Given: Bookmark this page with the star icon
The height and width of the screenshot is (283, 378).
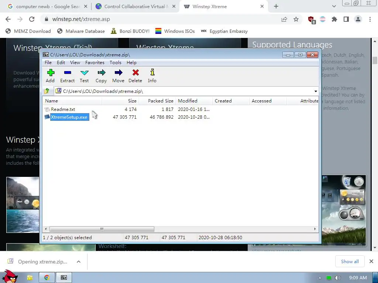Looking at the screenshot, I should (296, 19).
